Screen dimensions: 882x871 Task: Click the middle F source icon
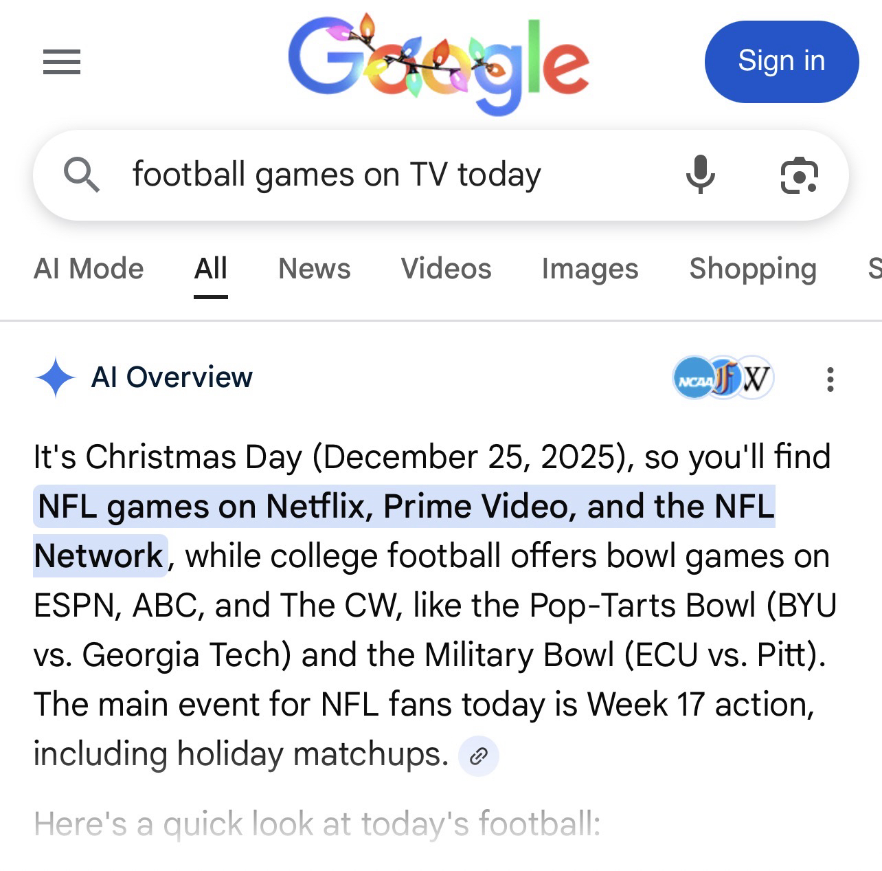pos(723,377)
